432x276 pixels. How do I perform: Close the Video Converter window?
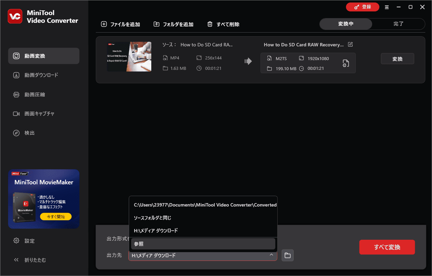[x=422, y=7]
